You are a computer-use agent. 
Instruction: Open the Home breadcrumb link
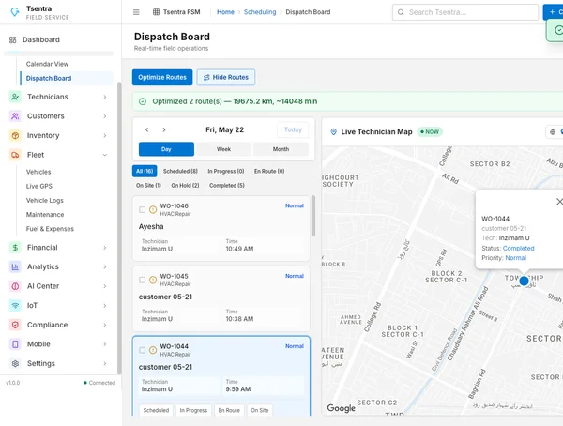click(x=225, y=12)
